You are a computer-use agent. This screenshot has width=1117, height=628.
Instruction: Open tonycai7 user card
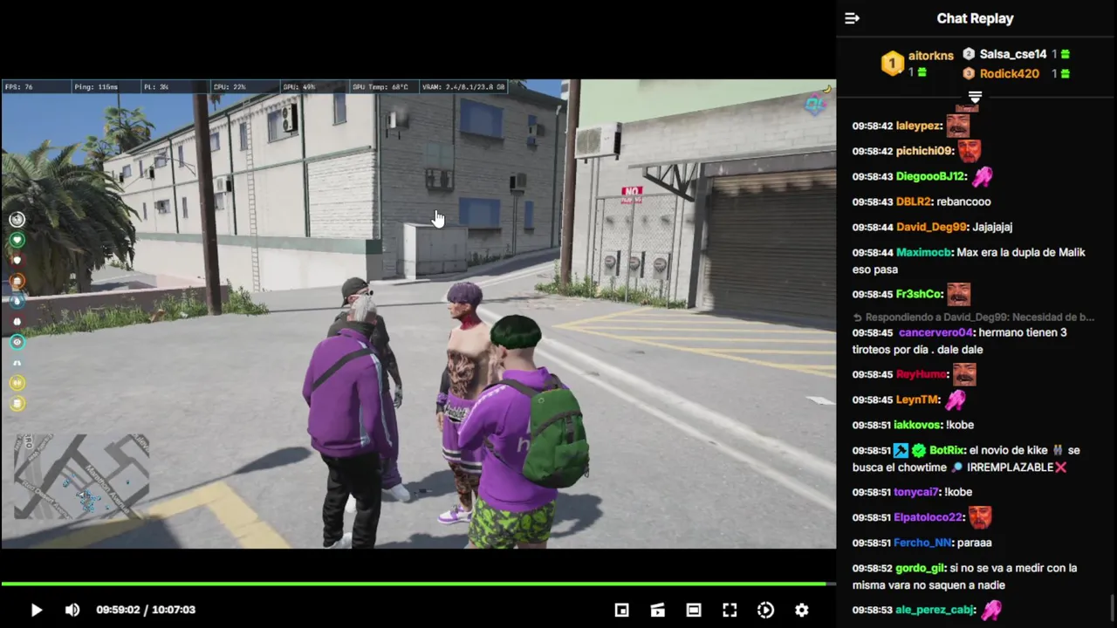click(915, 492)
